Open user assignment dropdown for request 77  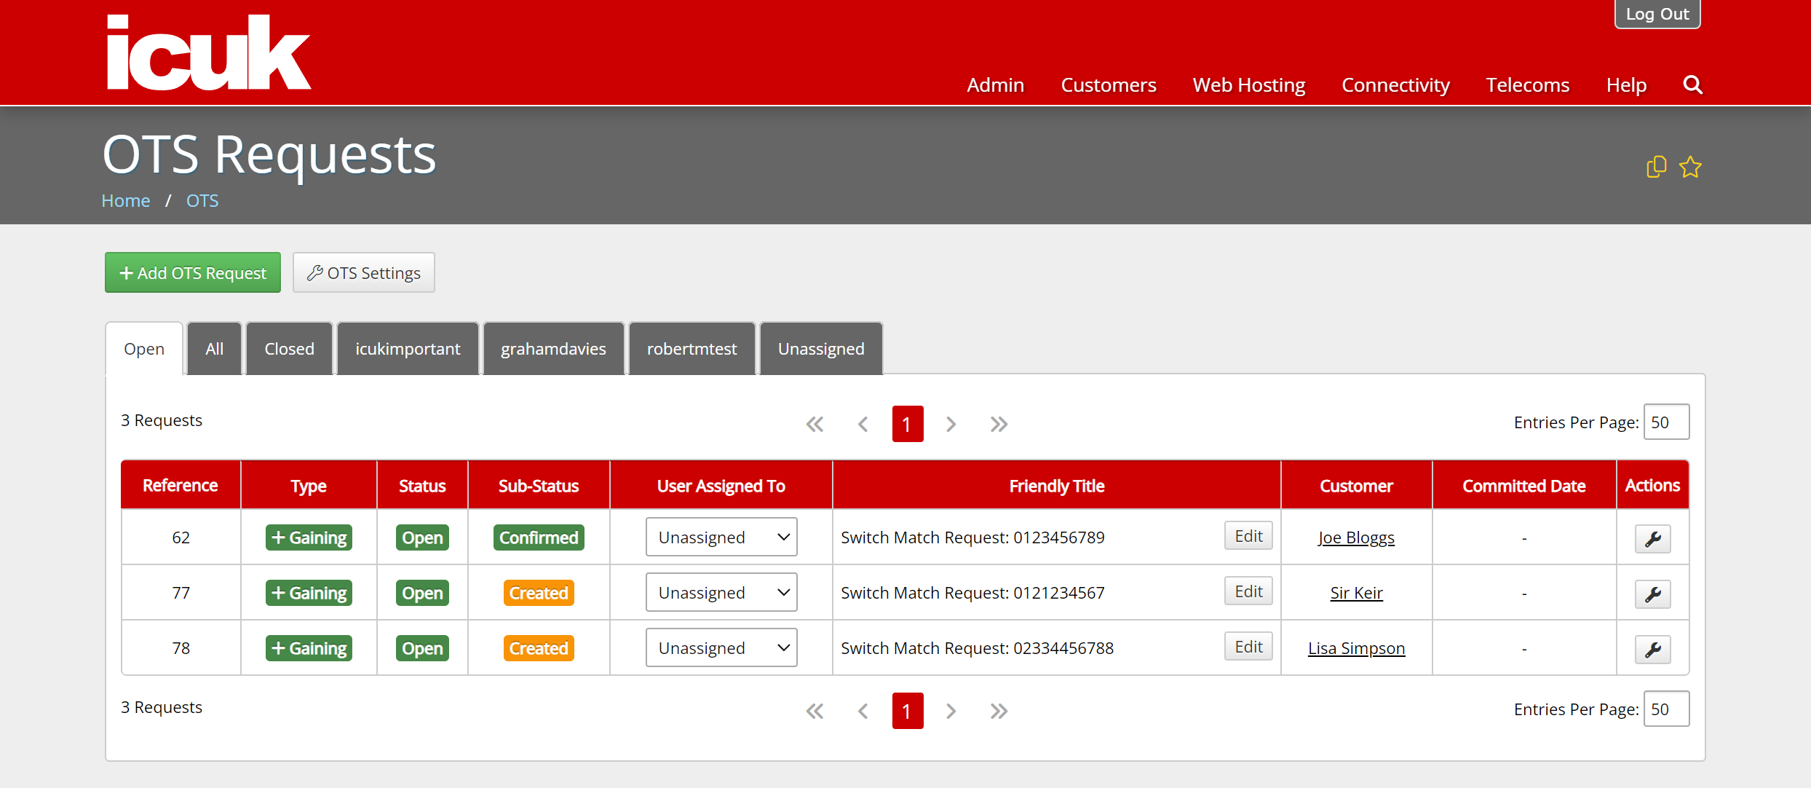click(x=721, y=592)
